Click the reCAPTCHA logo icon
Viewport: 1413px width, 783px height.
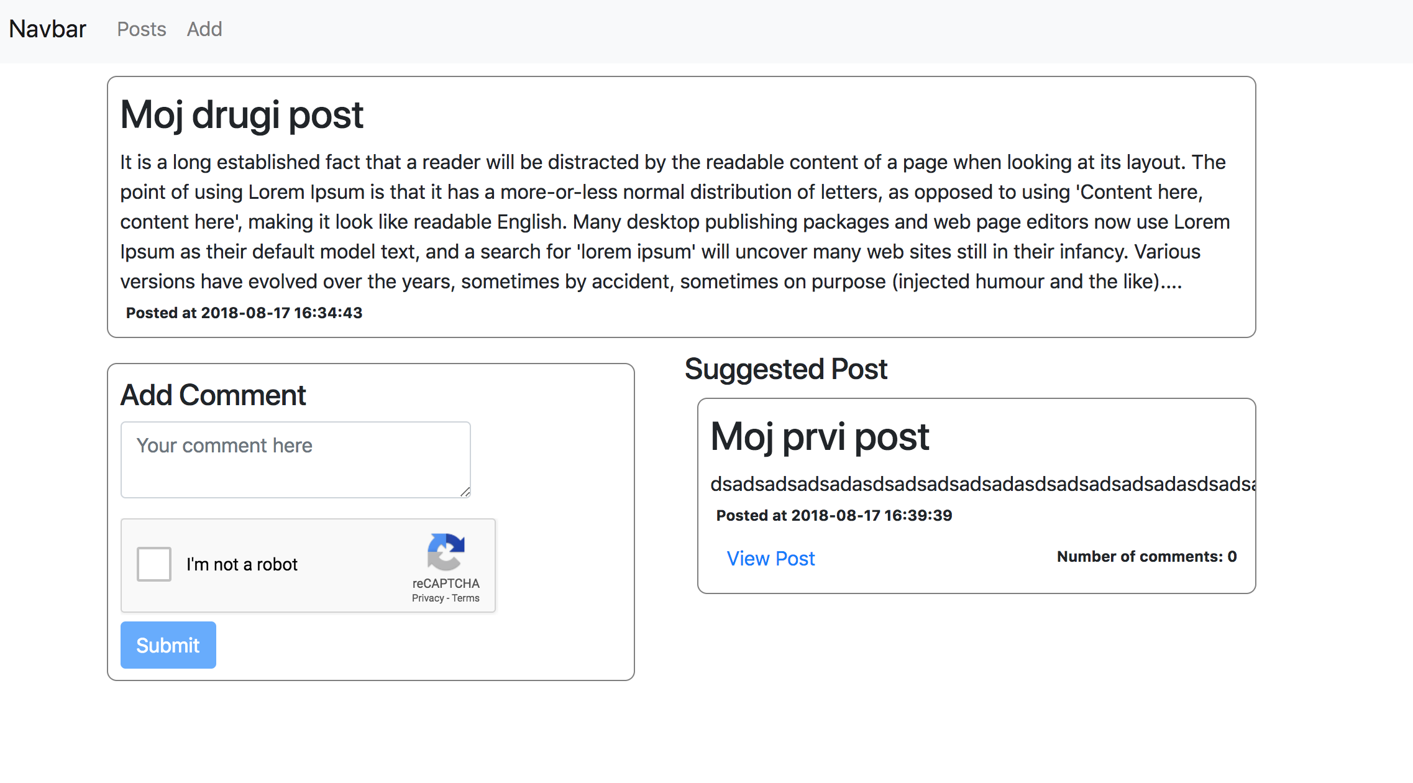pyautogui.click(x=446, y=551)
